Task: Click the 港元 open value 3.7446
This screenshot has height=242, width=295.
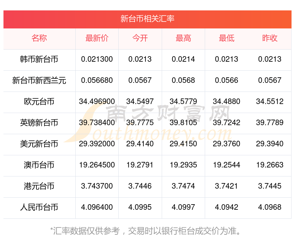Action: [x=140, y=186]
